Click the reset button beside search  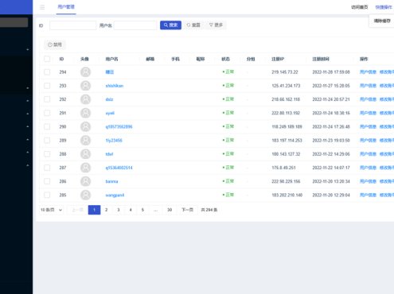pyautogui.click(x=193, y=25)
